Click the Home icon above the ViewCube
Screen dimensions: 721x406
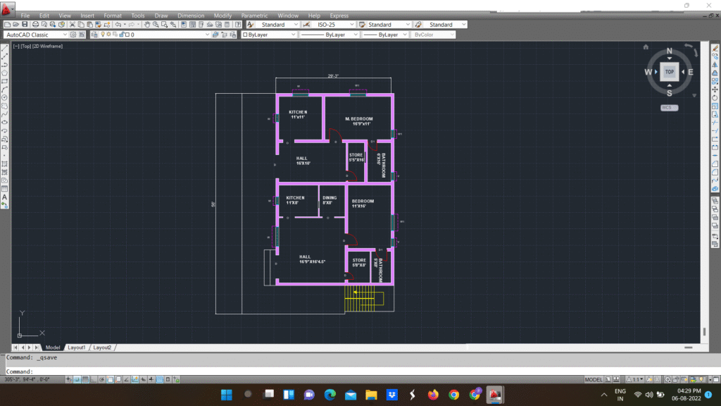point(646,47)
